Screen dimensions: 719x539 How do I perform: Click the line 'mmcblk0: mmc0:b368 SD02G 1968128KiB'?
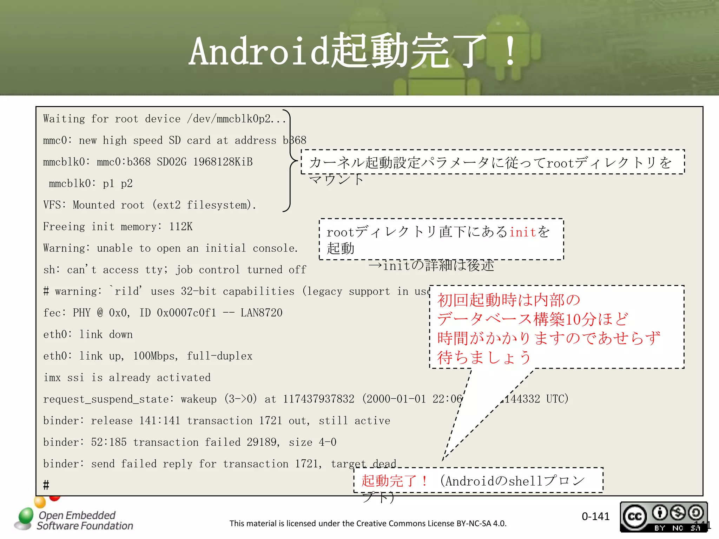(148, 162)
